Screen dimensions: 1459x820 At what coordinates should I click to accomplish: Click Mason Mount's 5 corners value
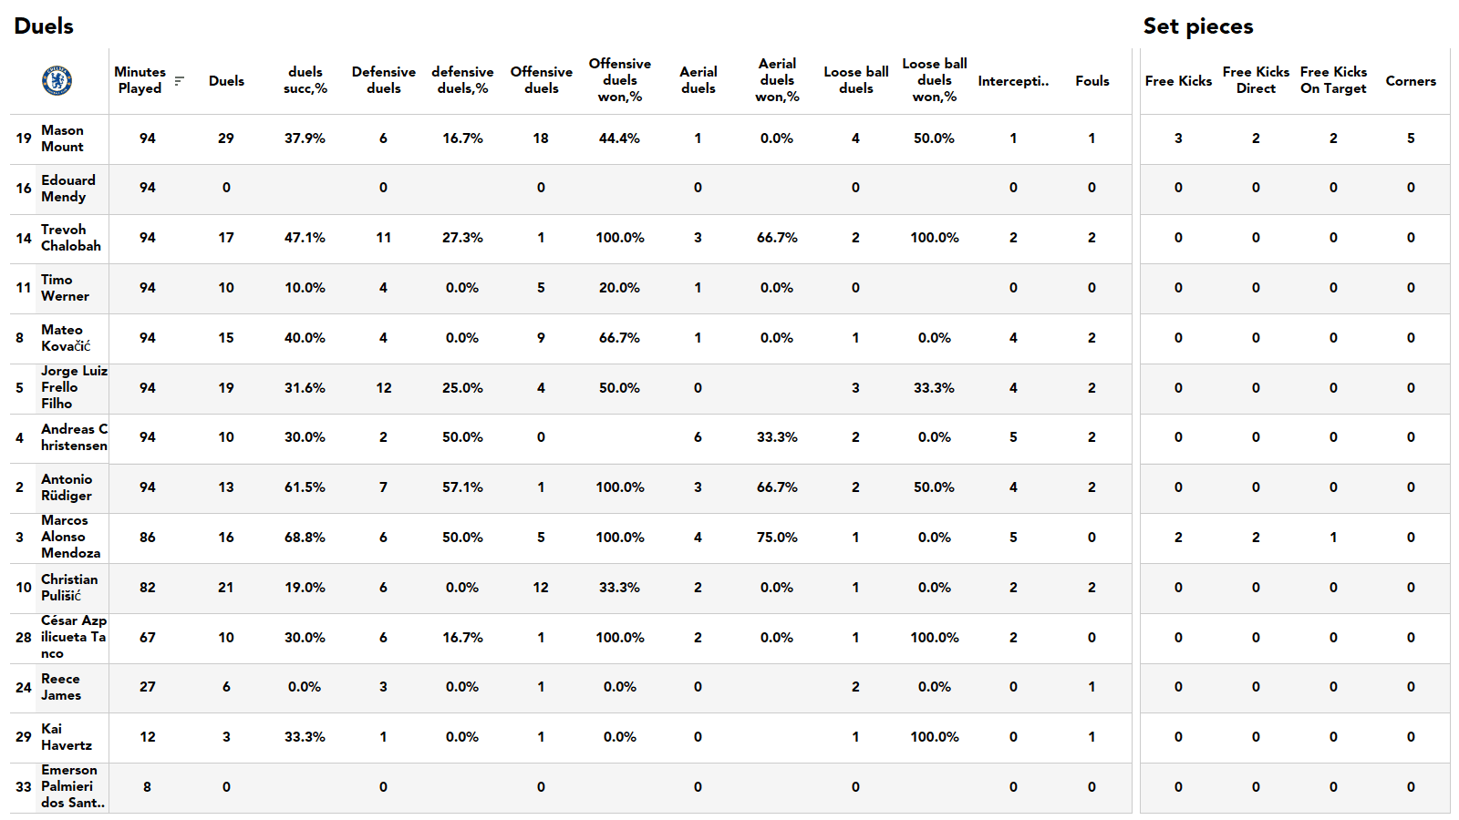click(1411, 138)
